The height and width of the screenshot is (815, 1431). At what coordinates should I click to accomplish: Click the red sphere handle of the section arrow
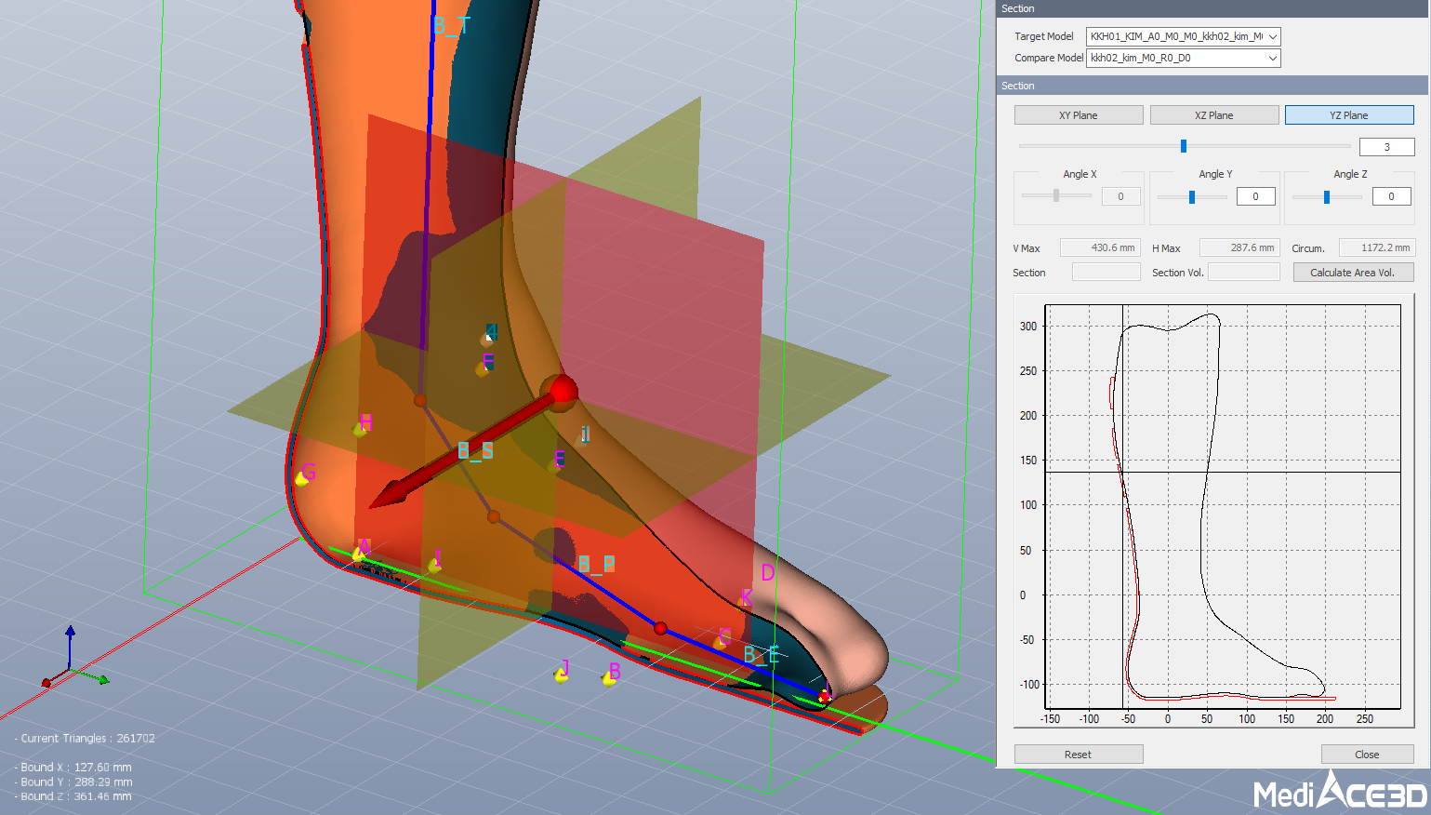pyautogui.click(x=562, y=391)
